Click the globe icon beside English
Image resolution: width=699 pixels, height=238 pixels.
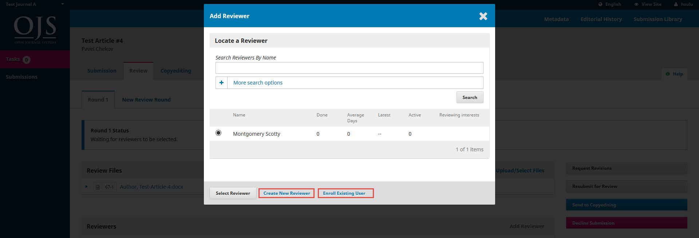tap(600, 4)
